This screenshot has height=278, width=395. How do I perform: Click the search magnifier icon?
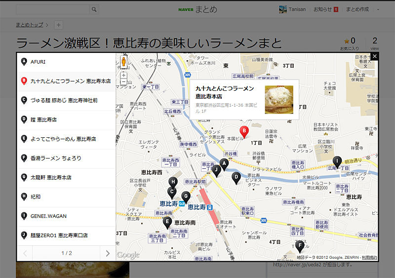[94, 9]
